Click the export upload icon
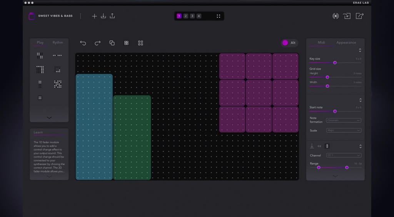The image size is (394, 217). 112,16
